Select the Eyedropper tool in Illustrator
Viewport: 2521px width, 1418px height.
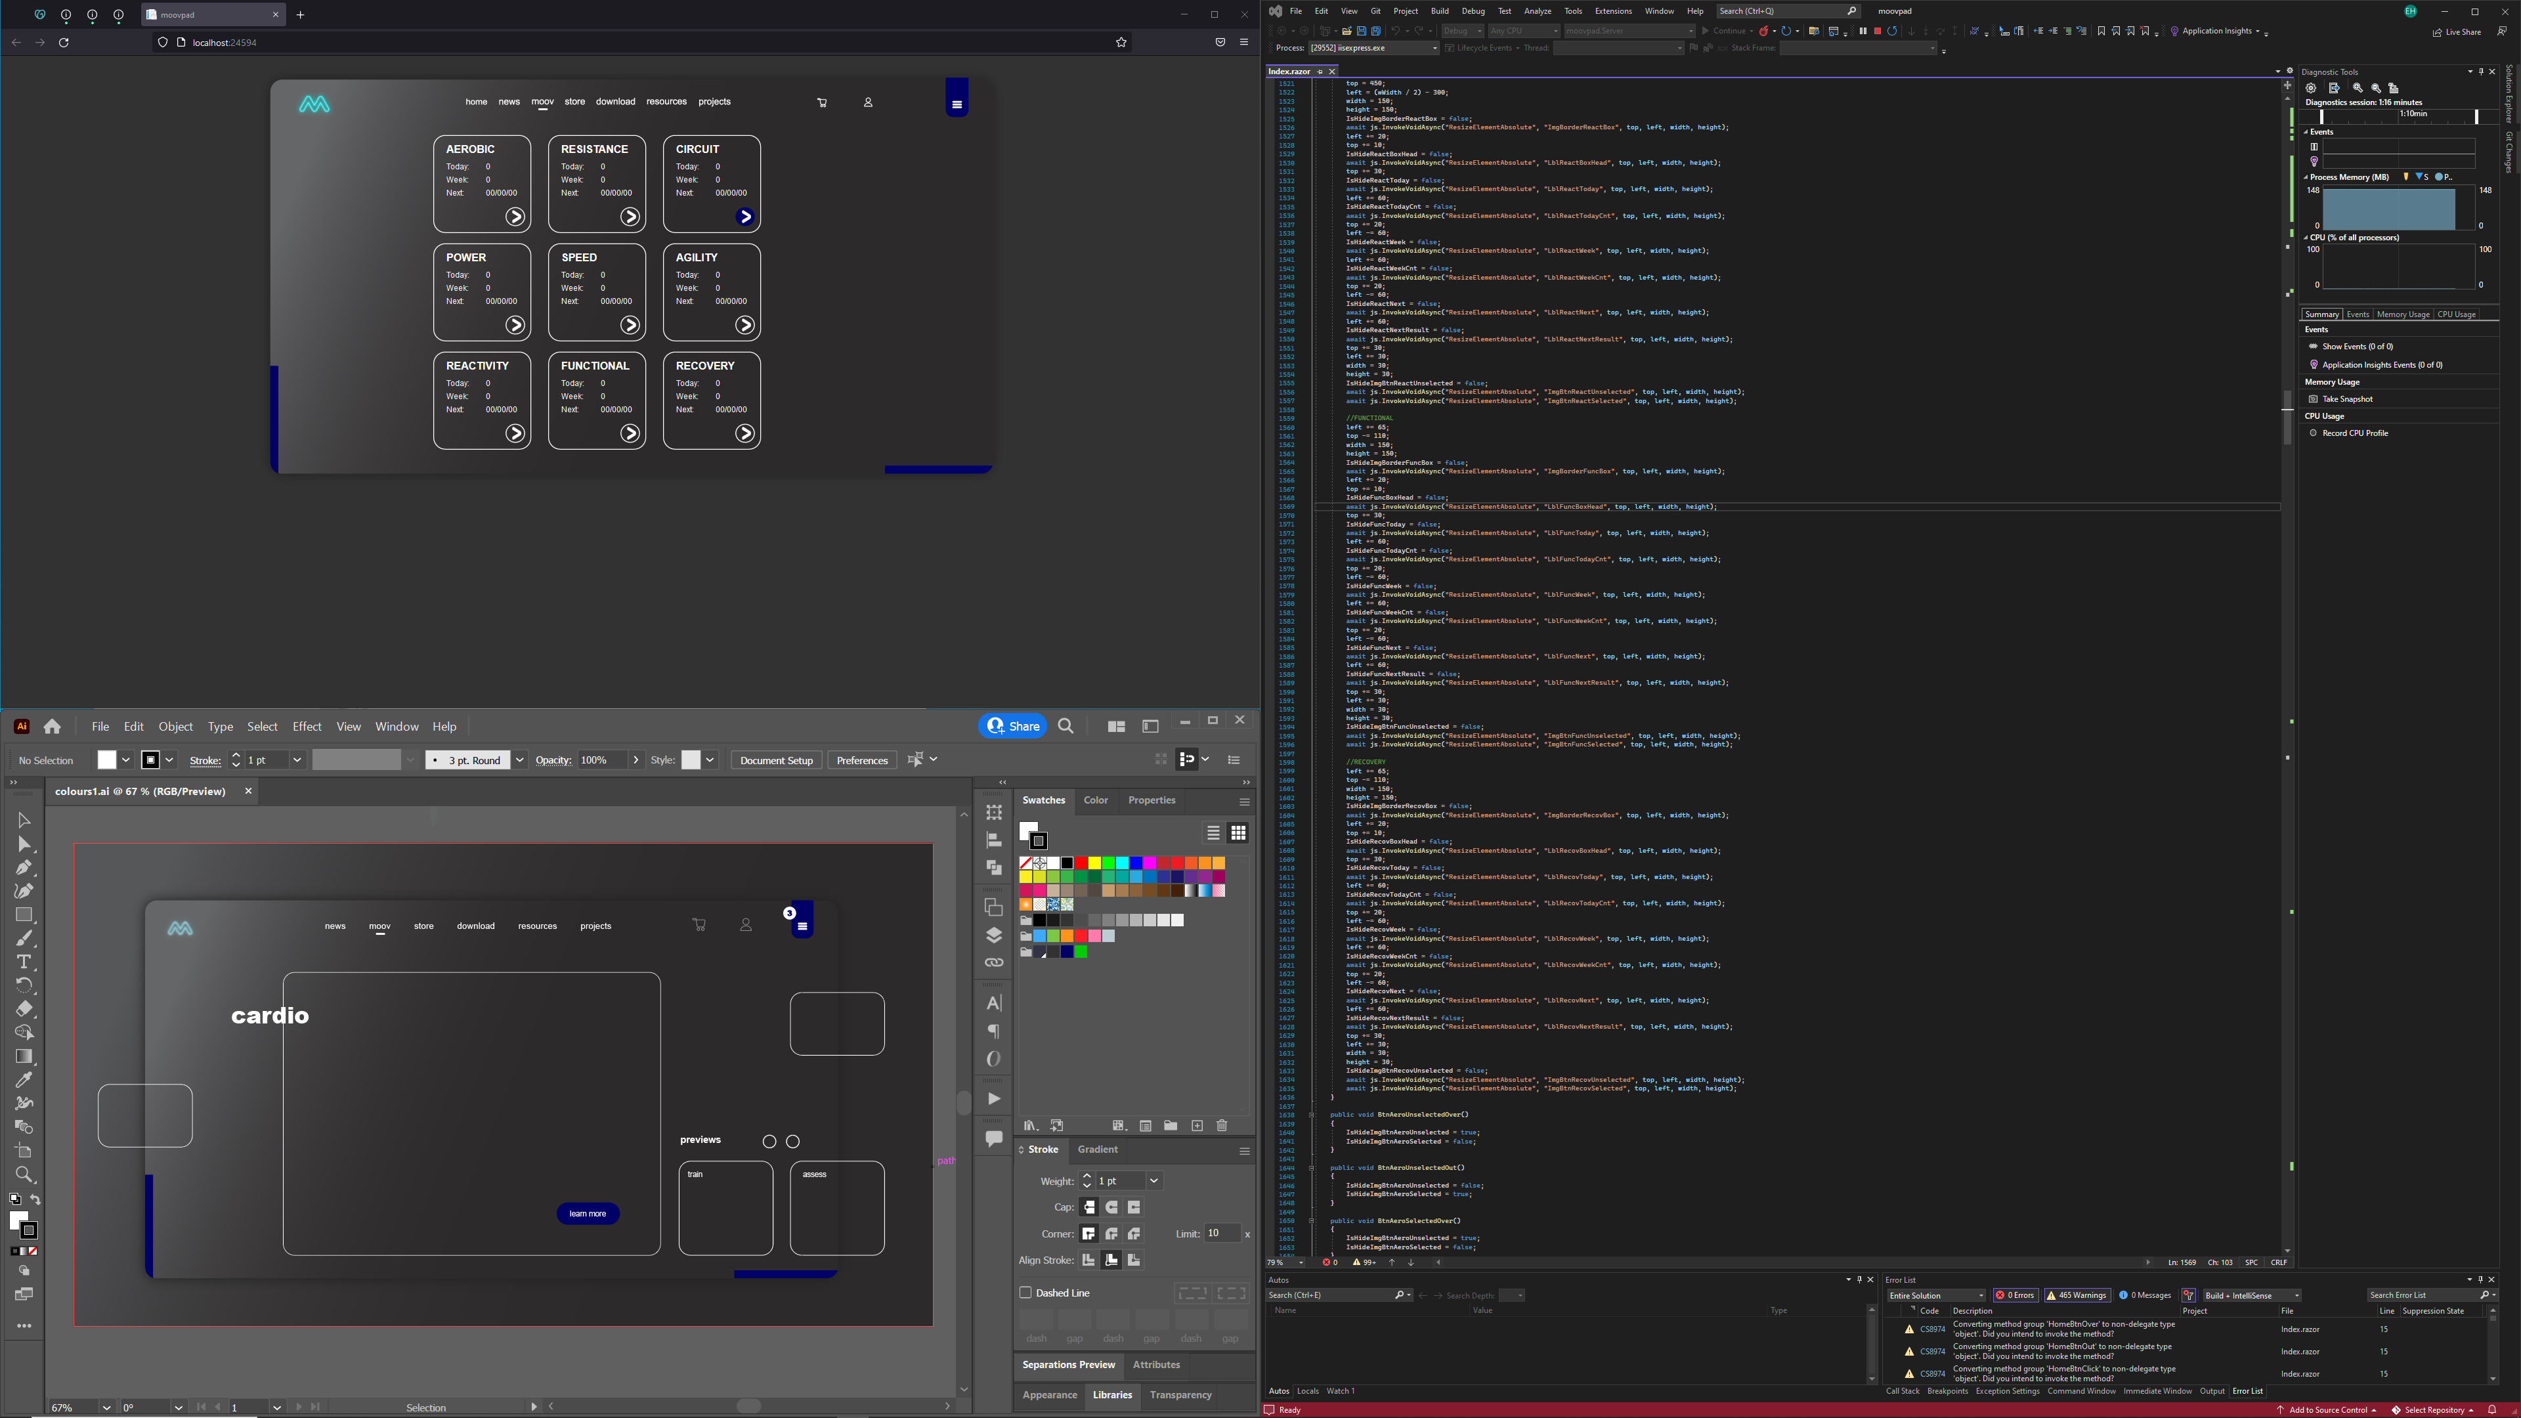pos(24,1079)
